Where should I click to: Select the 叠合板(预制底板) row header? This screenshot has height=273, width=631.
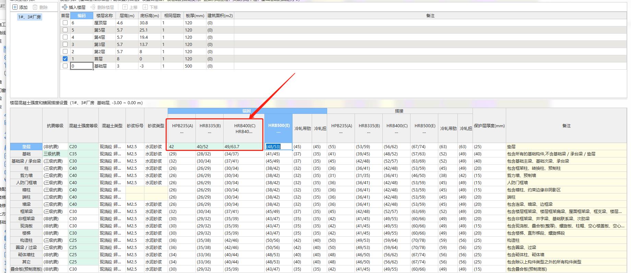pos(26,269)
